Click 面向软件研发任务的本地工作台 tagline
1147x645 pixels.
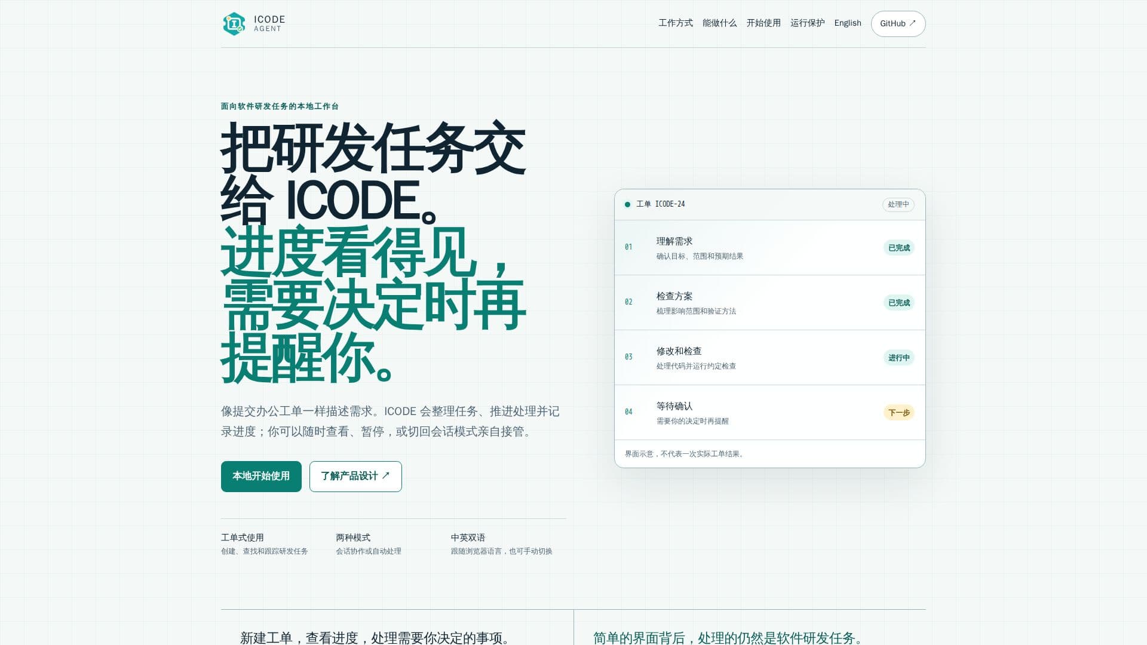(280, 106)
